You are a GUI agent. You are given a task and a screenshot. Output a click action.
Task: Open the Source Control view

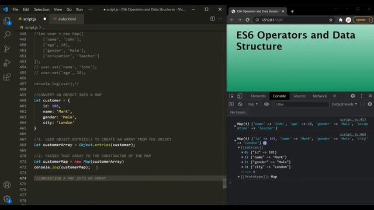click(x=7, y=49)
